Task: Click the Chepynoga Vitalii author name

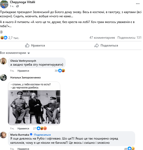Action: point(23,2)
